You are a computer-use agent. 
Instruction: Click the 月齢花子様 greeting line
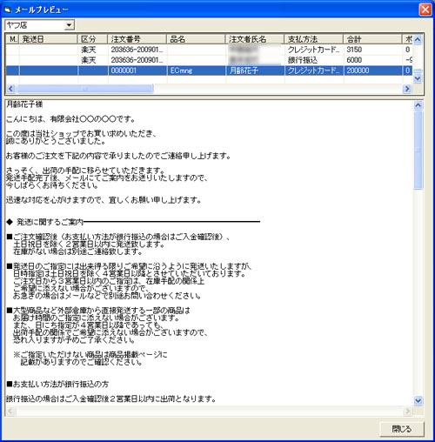coord(24,104)
